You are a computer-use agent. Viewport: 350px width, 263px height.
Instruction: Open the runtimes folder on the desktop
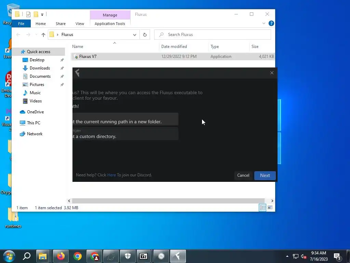[x=13, y=218]
